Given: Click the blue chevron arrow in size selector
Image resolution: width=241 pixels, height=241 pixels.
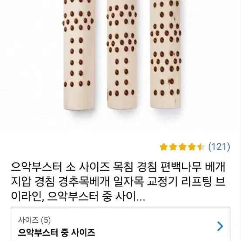Looking at the screenshot, I should tap(220, 226).
